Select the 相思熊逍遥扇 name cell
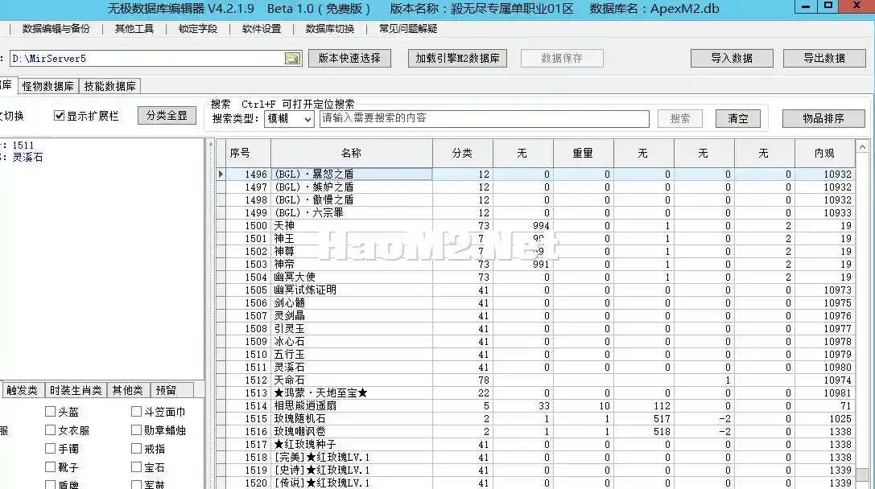875x489 pixels. (x=352, y=405)
